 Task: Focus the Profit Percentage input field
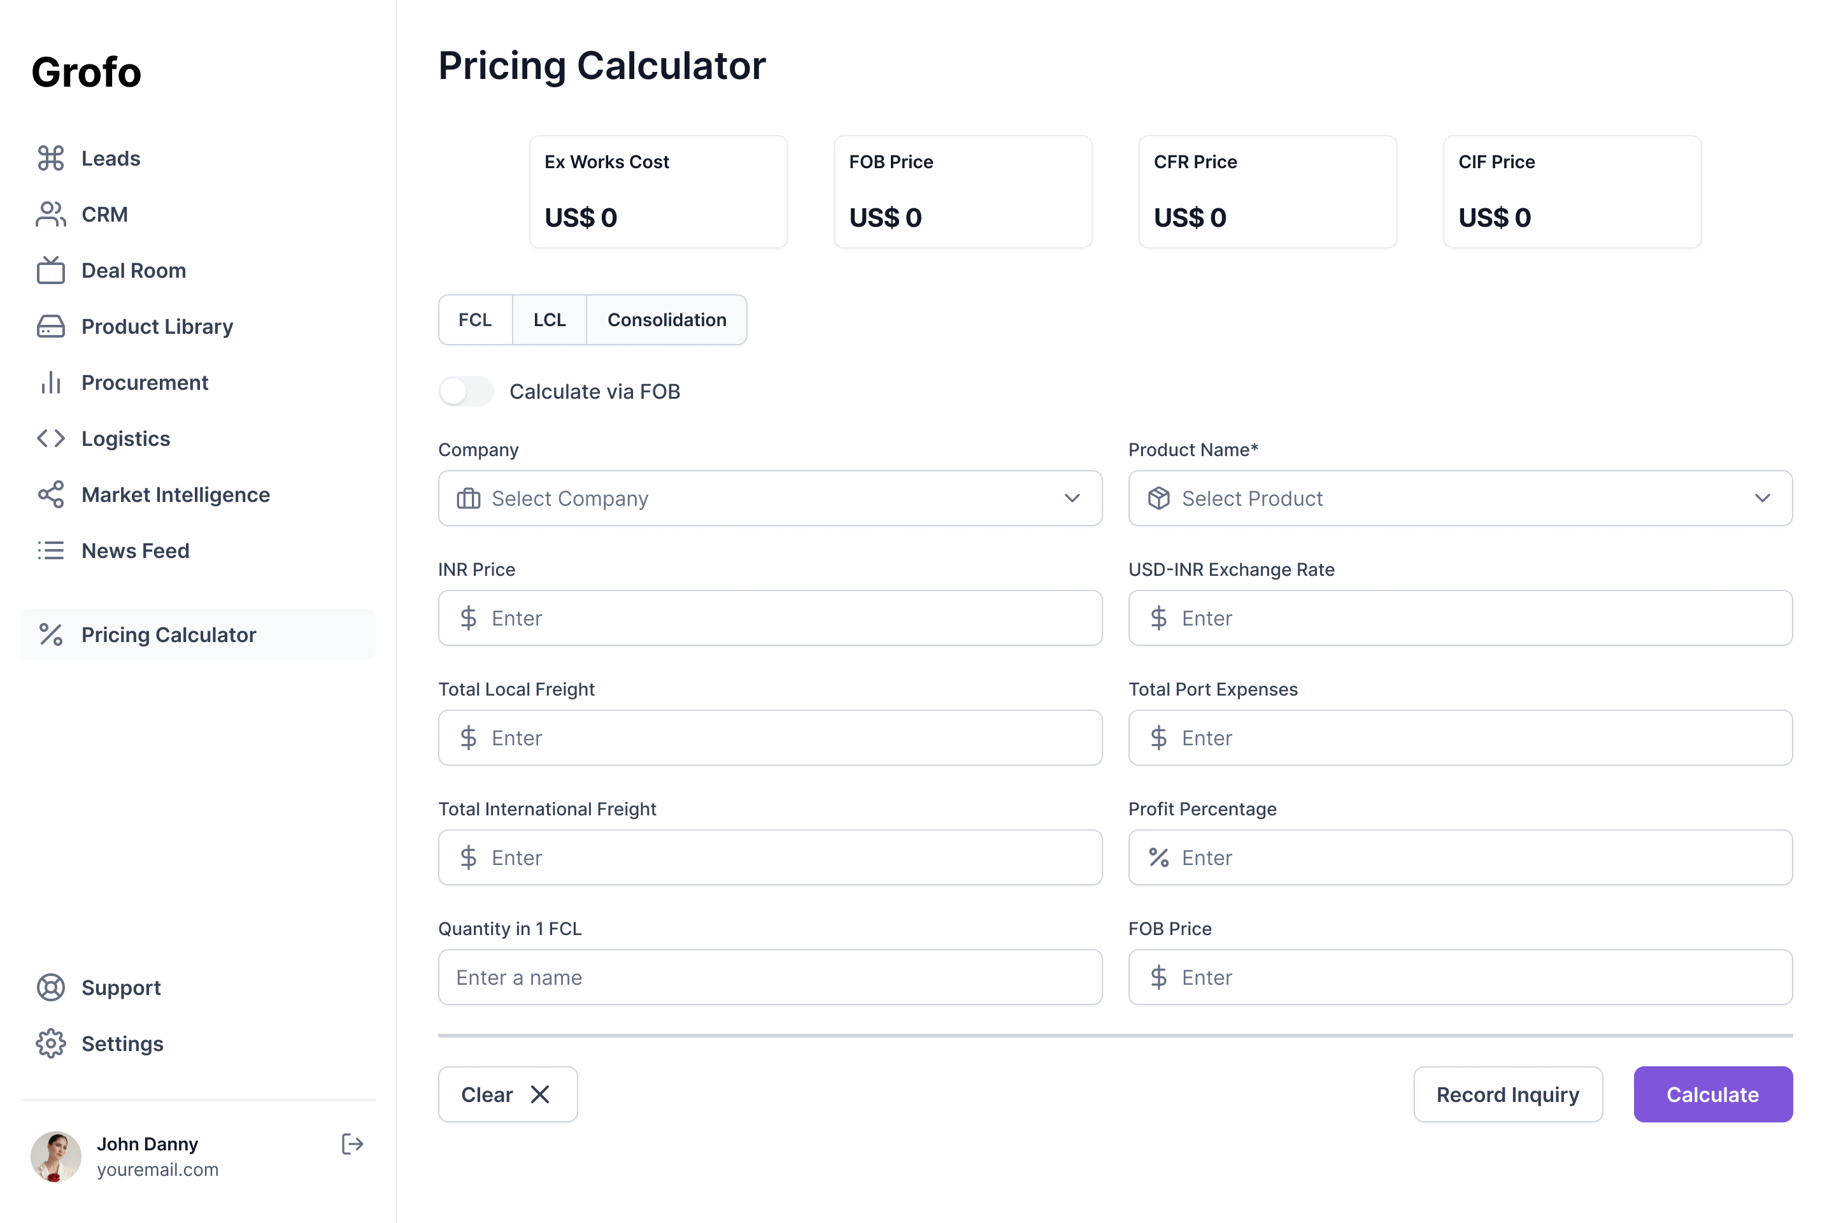pyautogui.click(x=1460, y=857)
